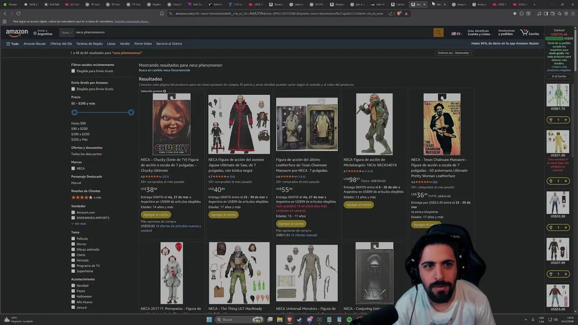The height and width of the screenshot is (325, 578).
Task: Click Ir al Carrito button
Action: coord(559,76)
